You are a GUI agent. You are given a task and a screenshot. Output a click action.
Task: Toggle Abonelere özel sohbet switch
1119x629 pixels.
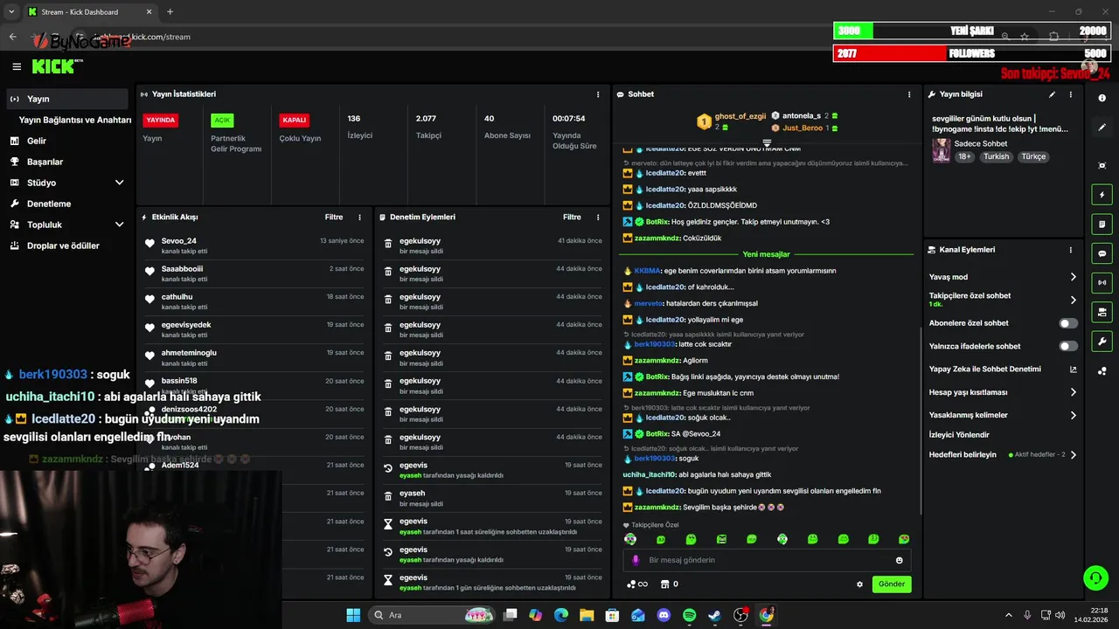pyautogui.click(x=1068, y=323)
